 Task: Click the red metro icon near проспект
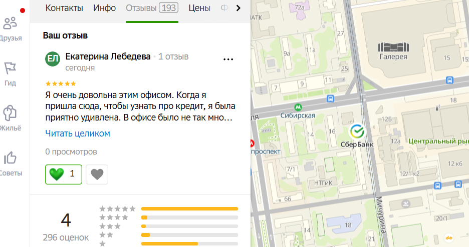pos(252,143)
